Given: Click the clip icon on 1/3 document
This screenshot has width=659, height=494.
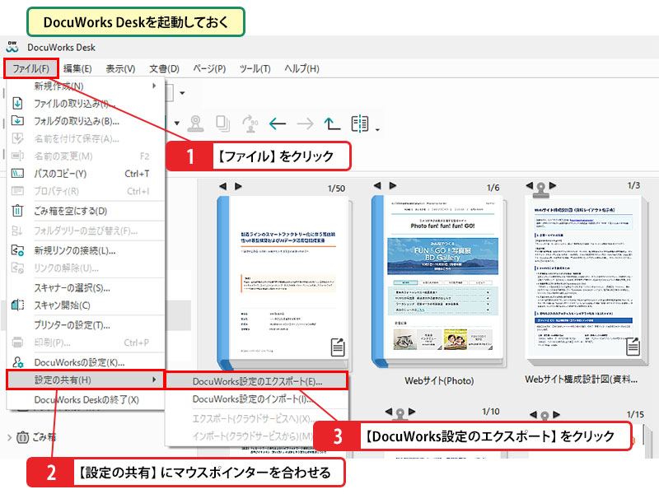Looking at the screenshot, I should pos(541,190).
